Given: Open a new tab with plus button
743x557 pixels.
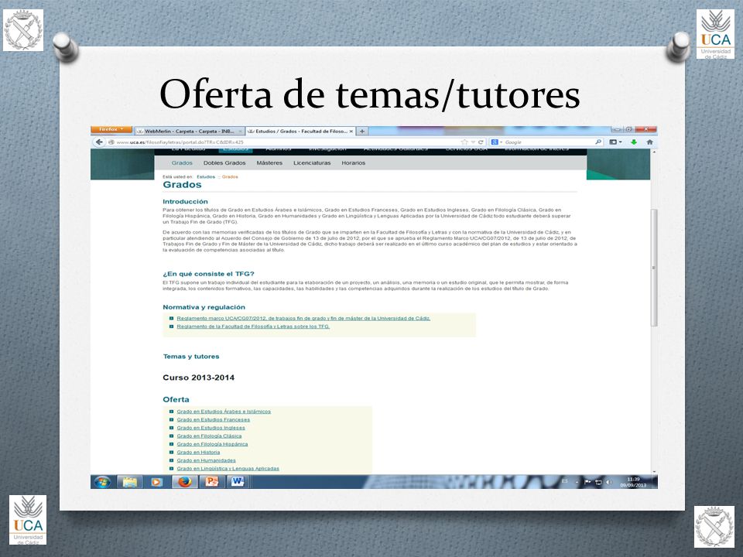Looking at the screenshot, I should point(362,132).
